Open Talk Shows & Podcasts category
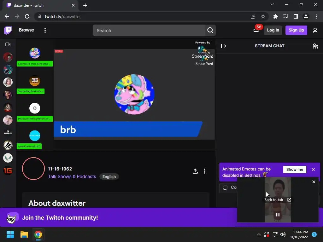Screen dimensions: 323x242 tap(72, 176)
